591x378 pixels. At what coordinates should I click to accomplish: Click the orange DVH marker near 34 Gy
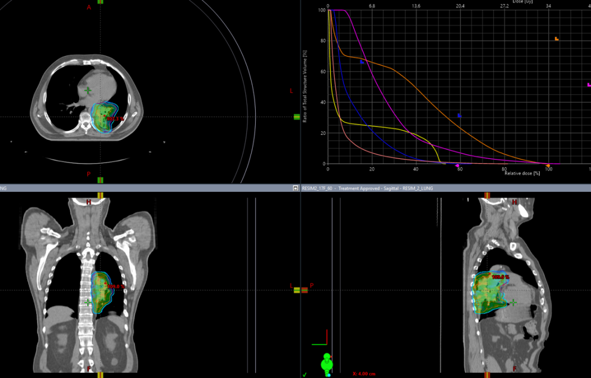tap(556, 39)
